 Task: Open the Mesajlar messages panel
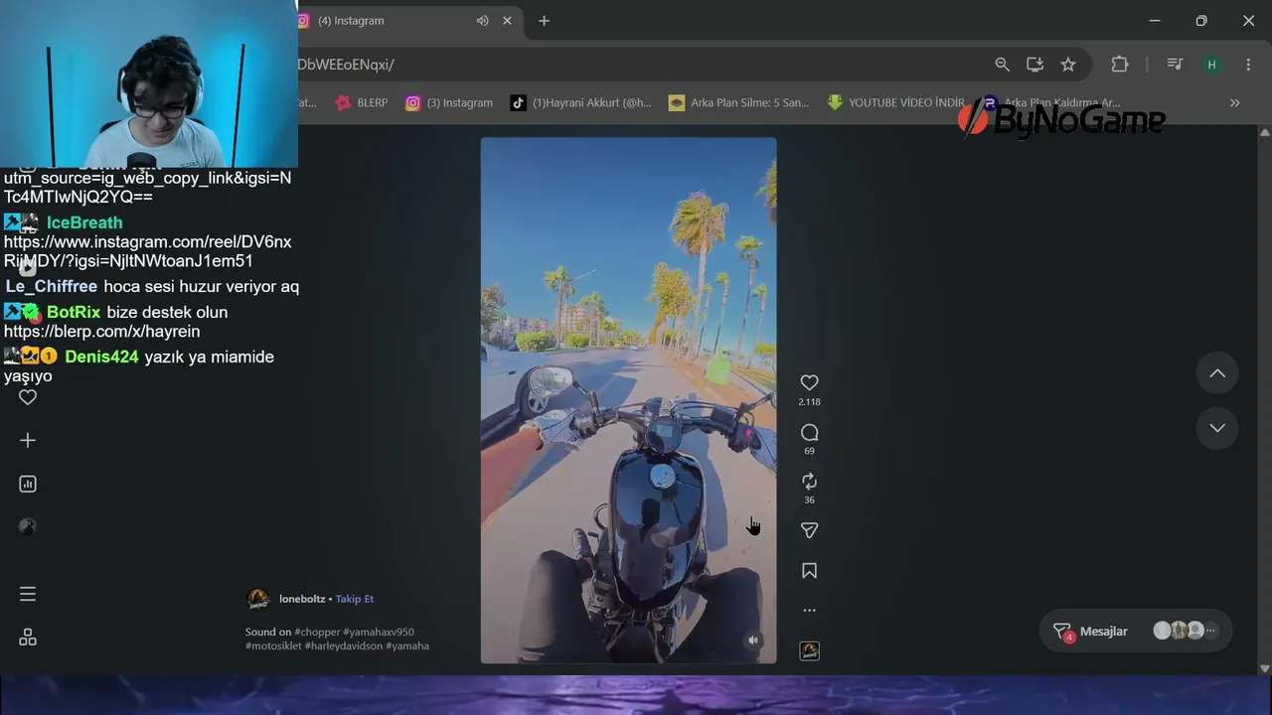point(1136,631)
